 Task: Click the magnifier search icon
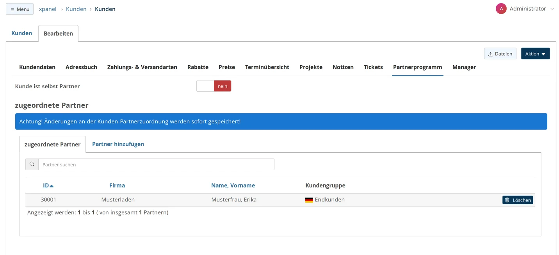[x=32, y=164]
